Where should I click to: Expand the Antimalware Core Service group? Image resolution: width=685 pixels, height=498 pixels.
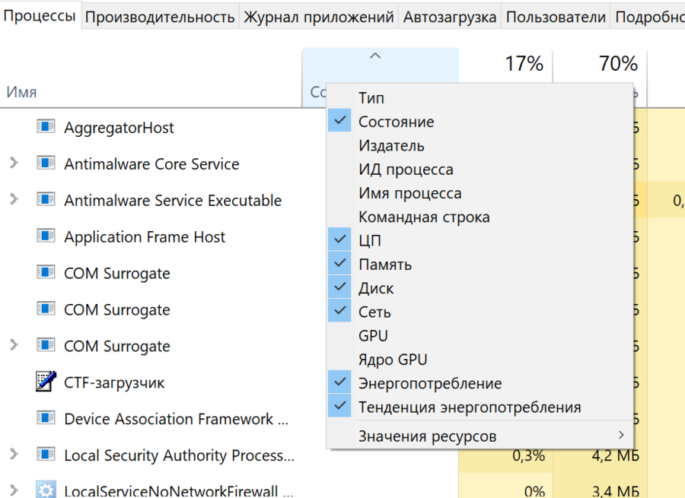13,163
